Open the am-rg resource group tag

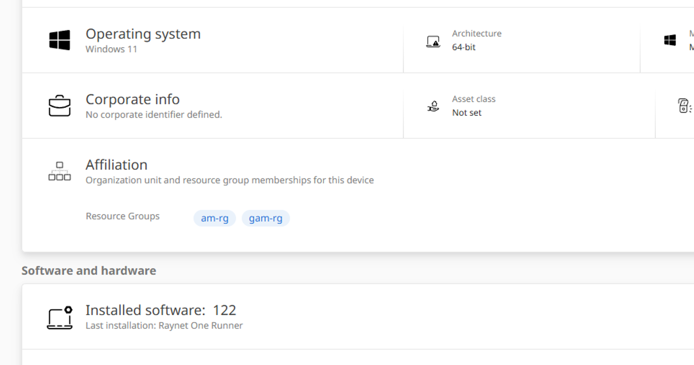[x=214, y=218]
